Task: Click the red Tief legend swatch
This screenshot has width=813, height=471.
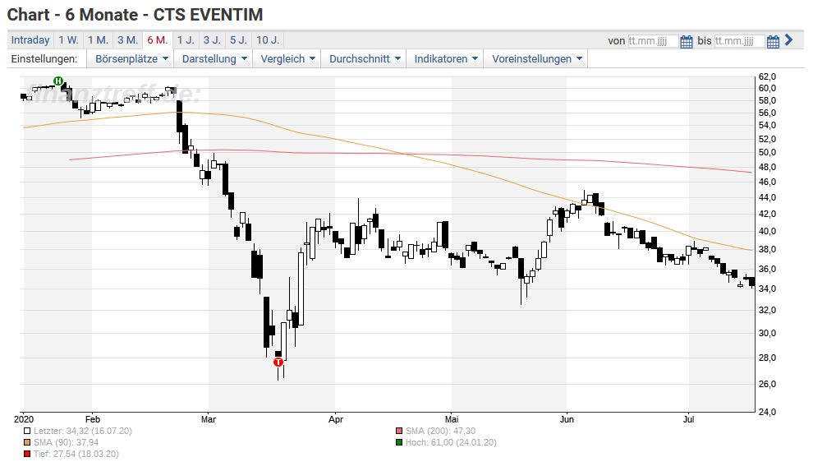Action: [27, 454]
